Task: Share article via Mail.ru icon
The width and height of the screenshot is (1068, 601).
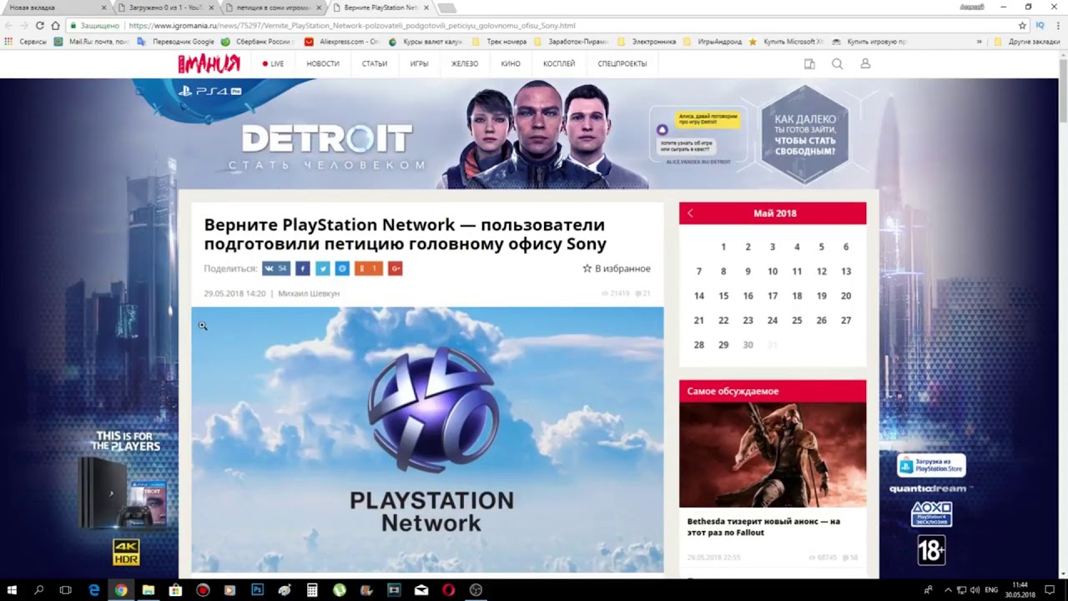Action: [x=342, y=268]
